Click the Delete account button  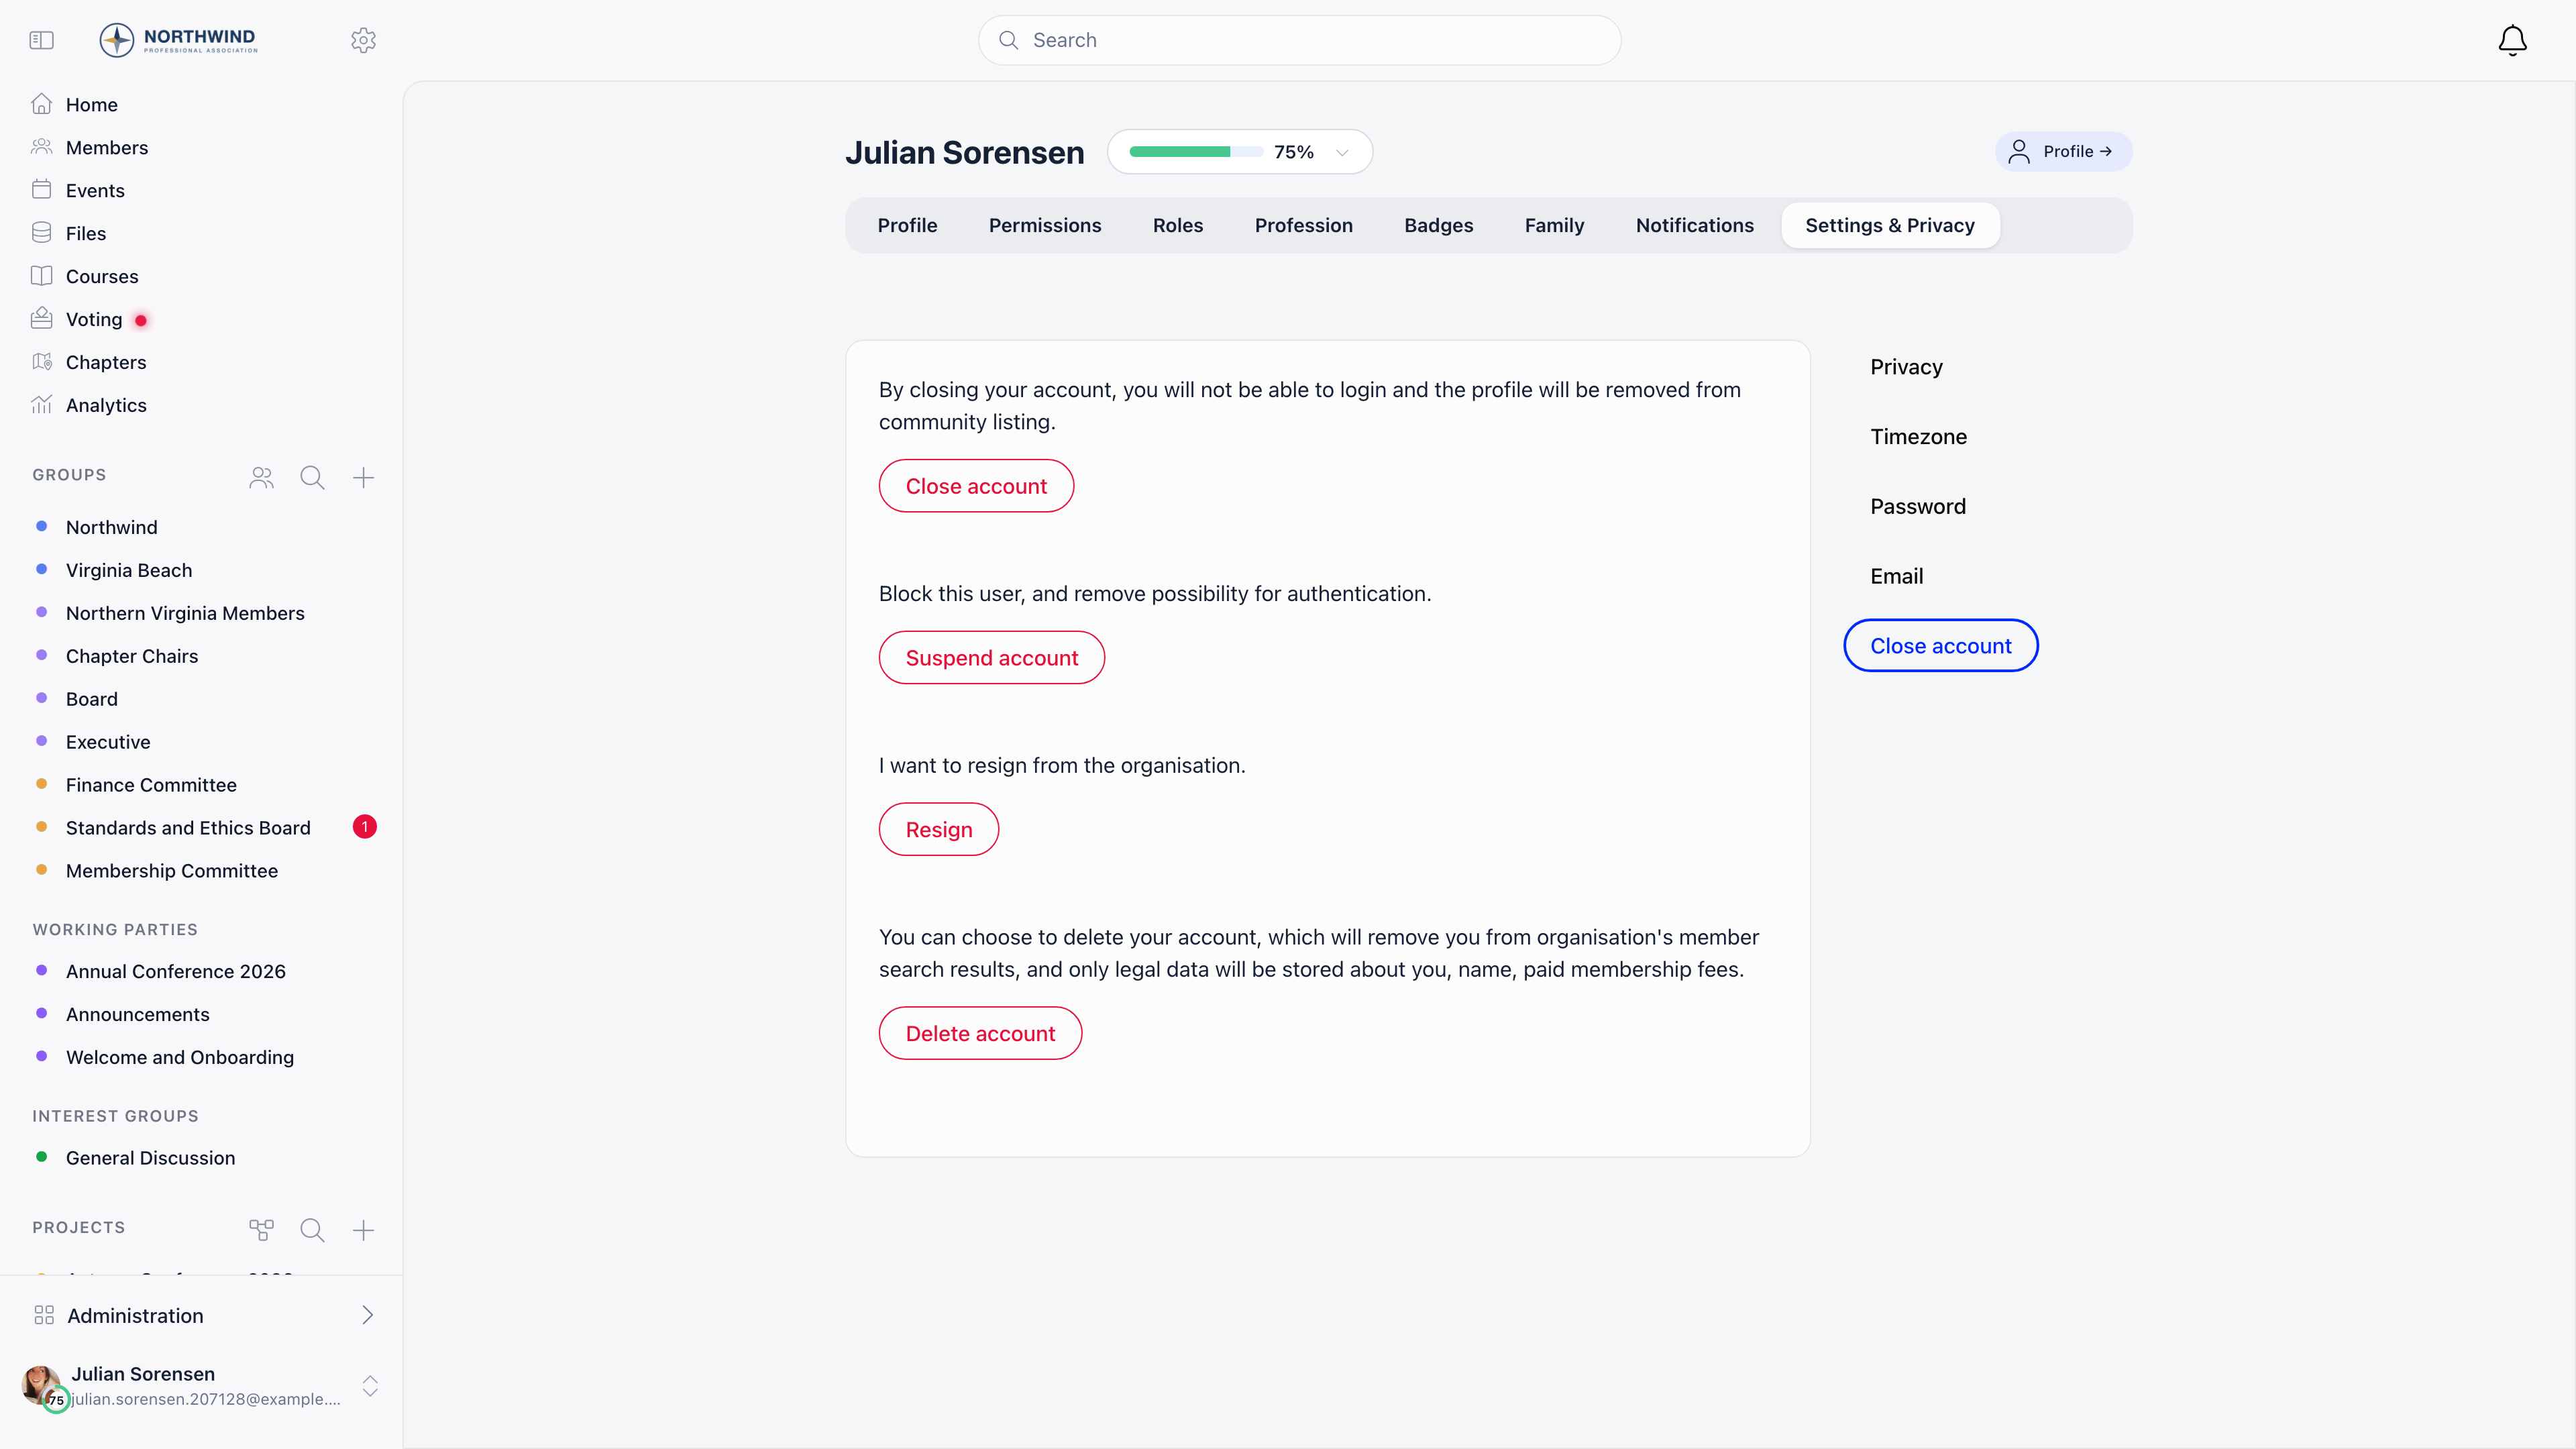[x=980, y=1034]
